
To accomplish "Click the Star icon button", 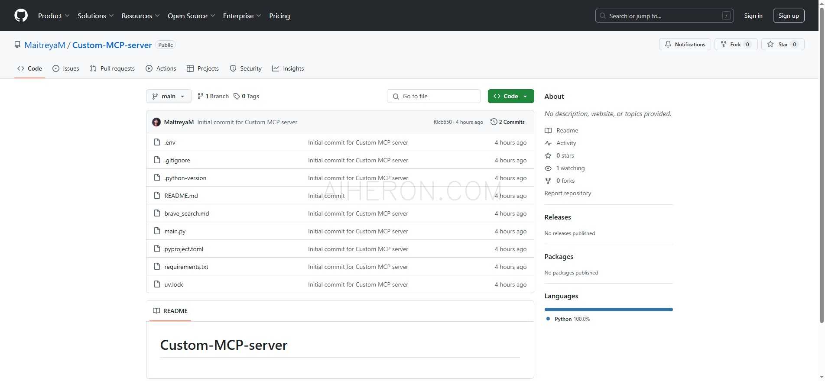I will [x=770, y=44].
